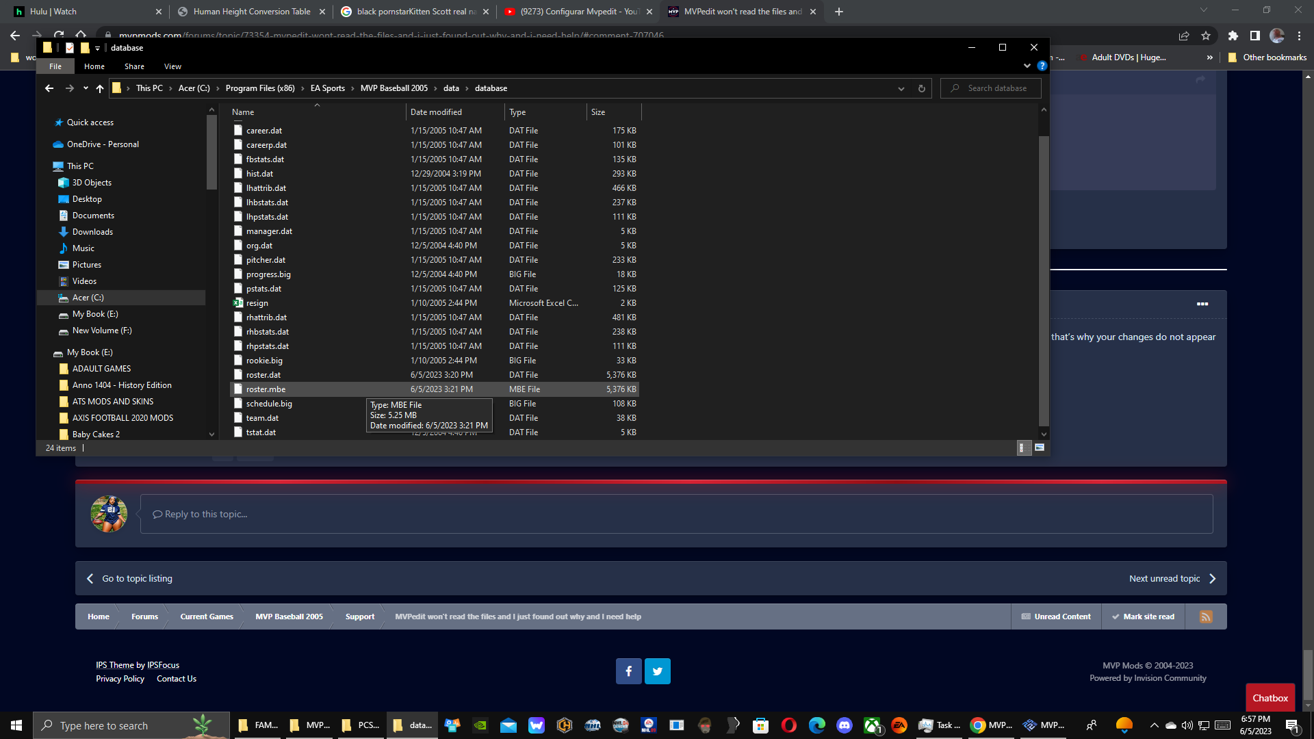Open Mail app from the taskbar
The height and width of the screenshot is (739, 1314).
508,725
